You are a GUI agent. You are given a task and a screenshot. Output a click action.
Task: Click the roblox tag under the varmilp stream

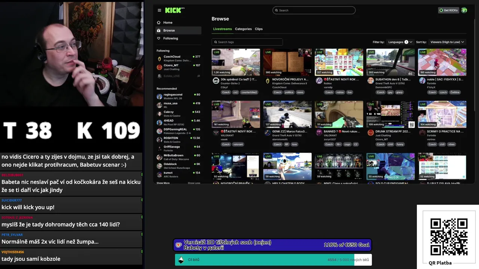click(340, 92)
